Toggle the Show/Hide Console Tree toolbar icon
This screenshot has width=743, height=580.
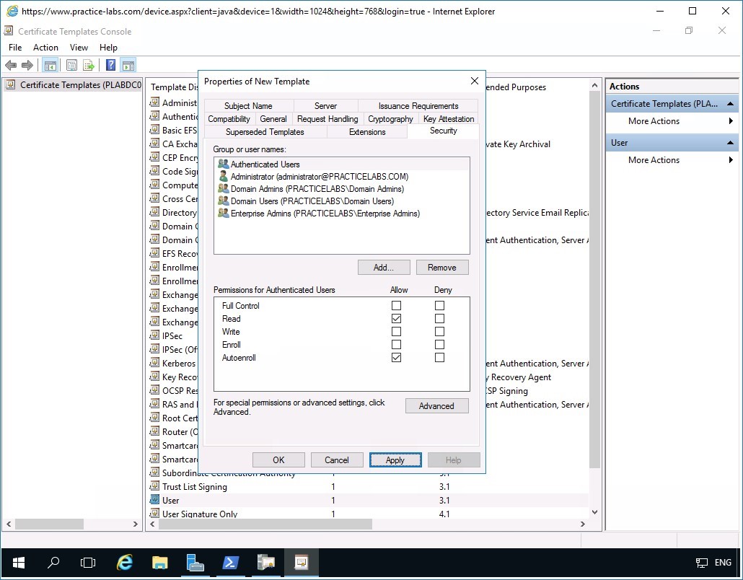pyautogui.click(x=50, y=65)
